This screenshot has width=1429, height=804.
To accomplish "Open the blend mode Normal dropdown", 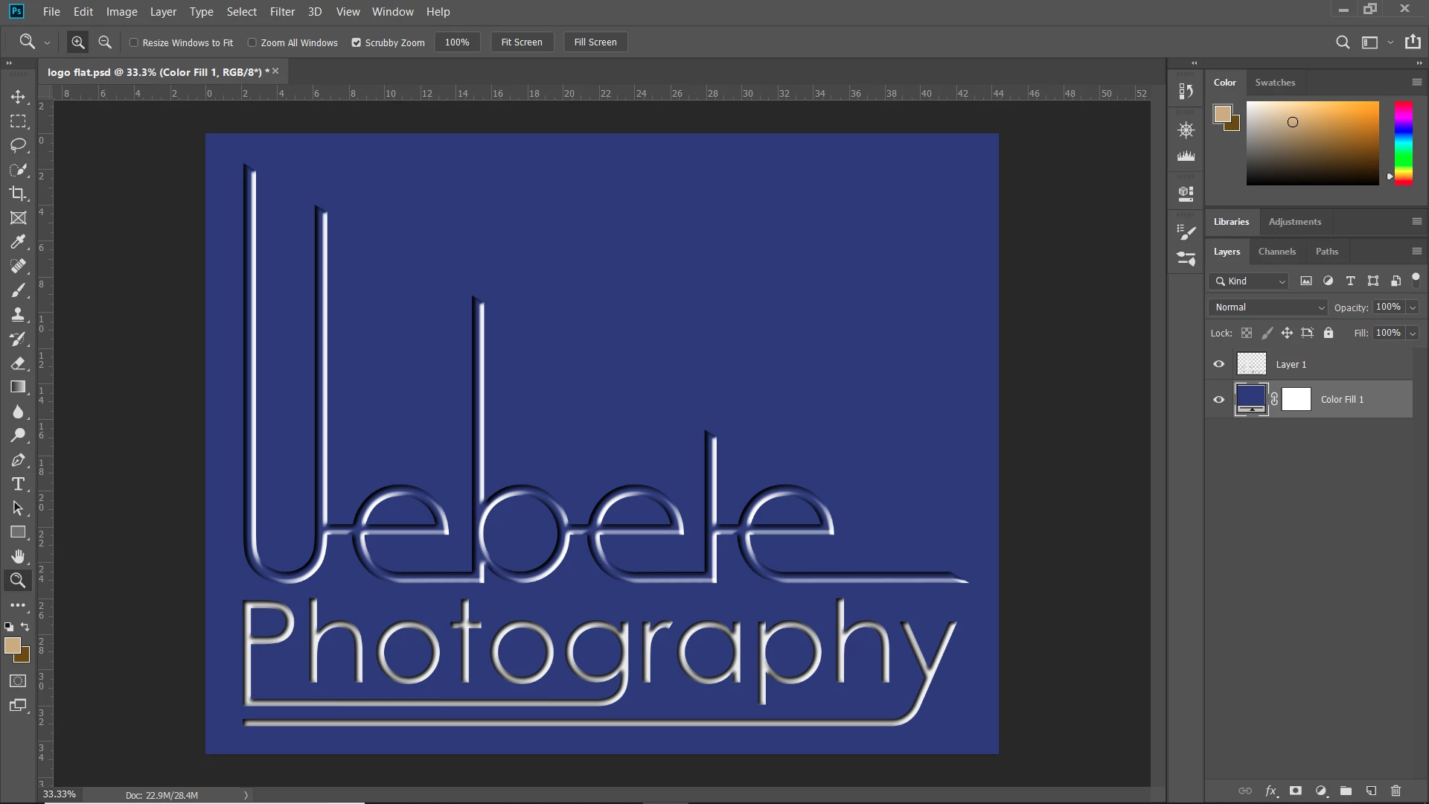I will pyautogui.click(x=1267, y=307).
